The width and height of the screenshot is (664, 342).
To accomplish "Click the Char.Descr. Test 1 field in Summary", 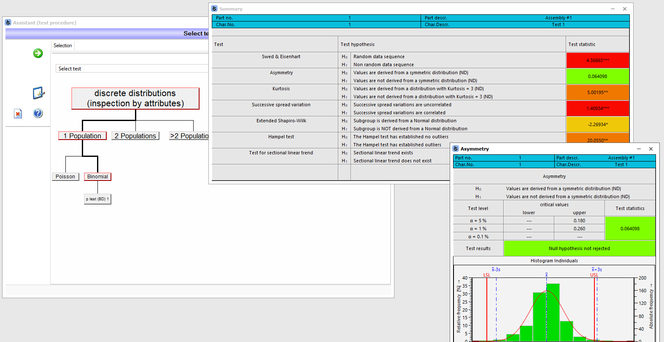I will tap(525, 24).
